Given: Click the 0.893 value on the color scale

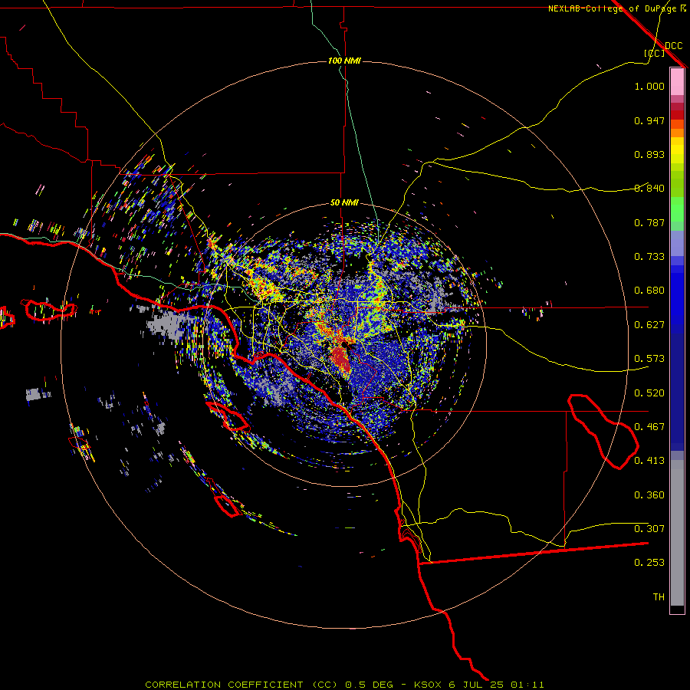Looking at the screenshot, I should (x=649, y=154).
